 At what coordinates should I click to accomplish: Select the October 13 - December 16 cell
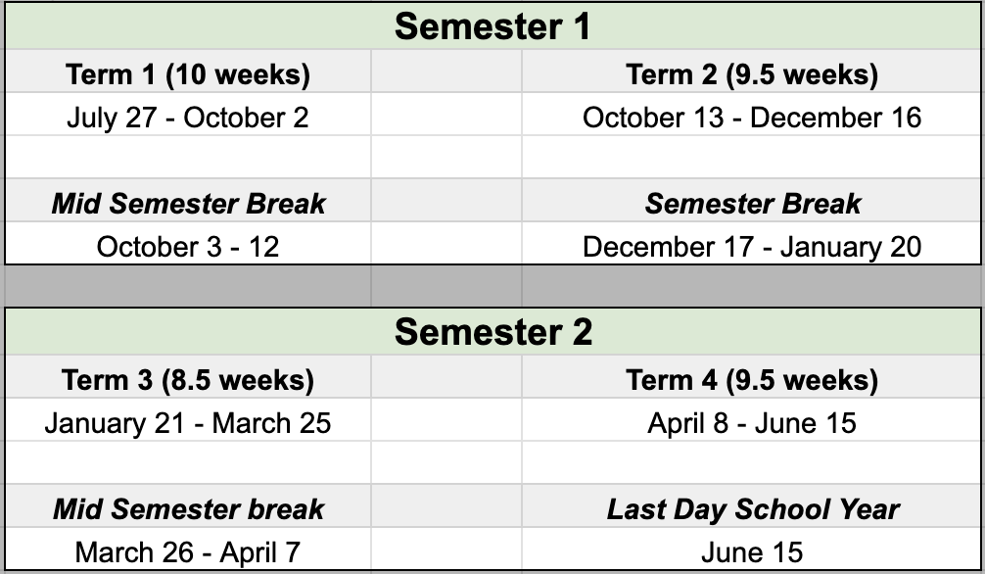751,115
